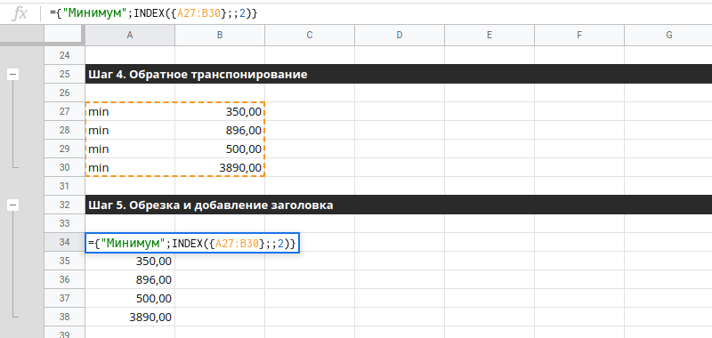Click empty cell B36
Viewport: 712px width, 338px height.
click(220, 279)
